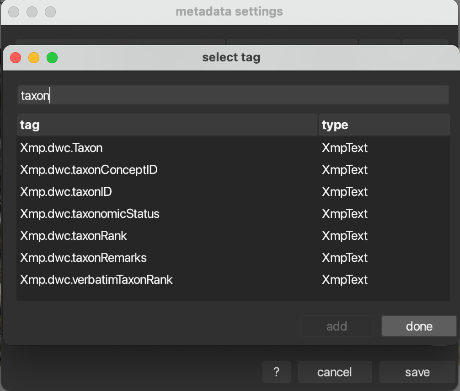Sort by the tag column header
Image resolution: width=460 pixels, height=391 pixels.
click(167, 125)
